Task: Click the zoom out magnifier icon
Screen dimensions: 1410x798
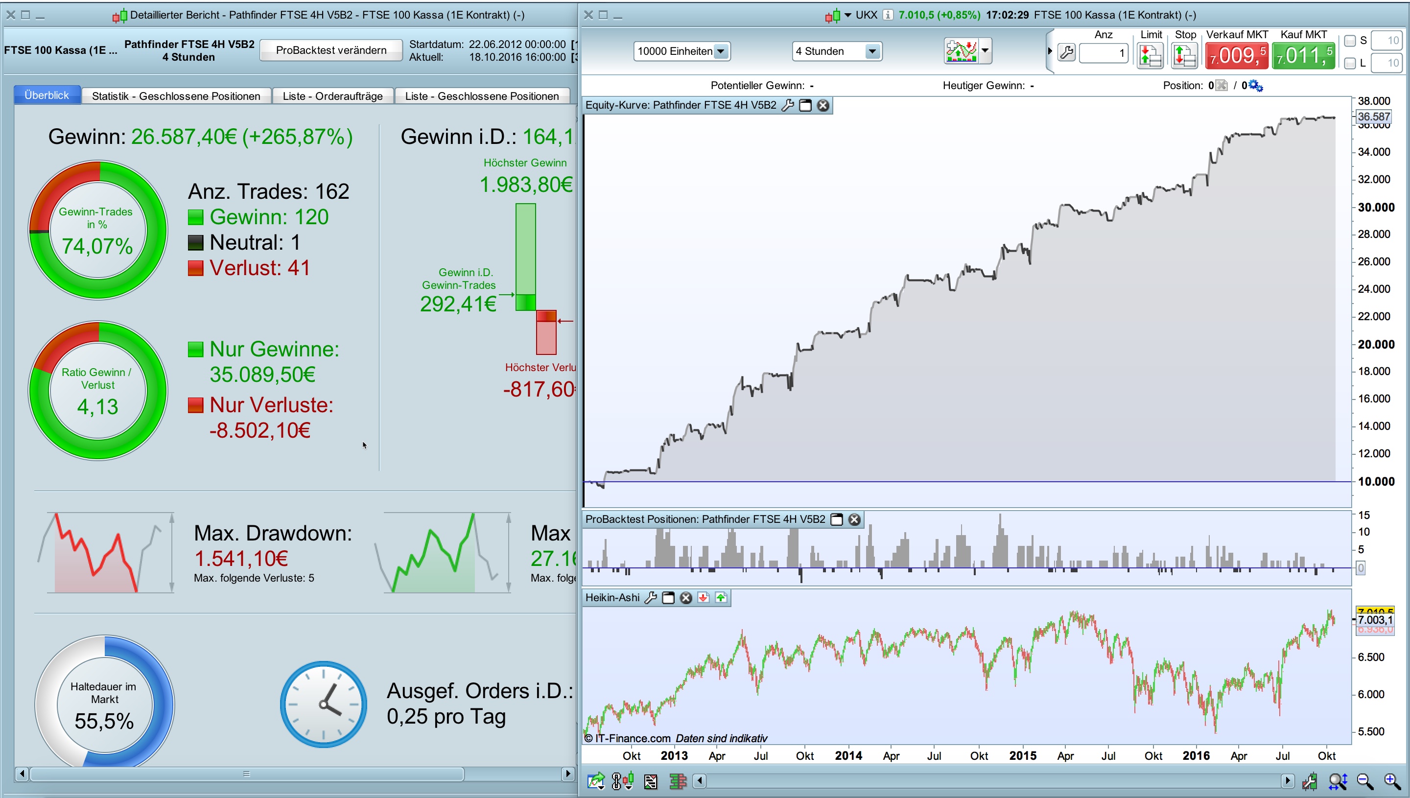Action: (1365, 781)
